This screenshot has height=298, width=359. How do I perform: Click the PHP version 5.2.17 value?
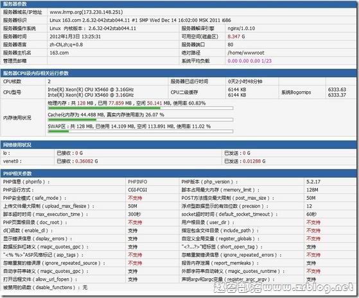[x=313, y=182]
